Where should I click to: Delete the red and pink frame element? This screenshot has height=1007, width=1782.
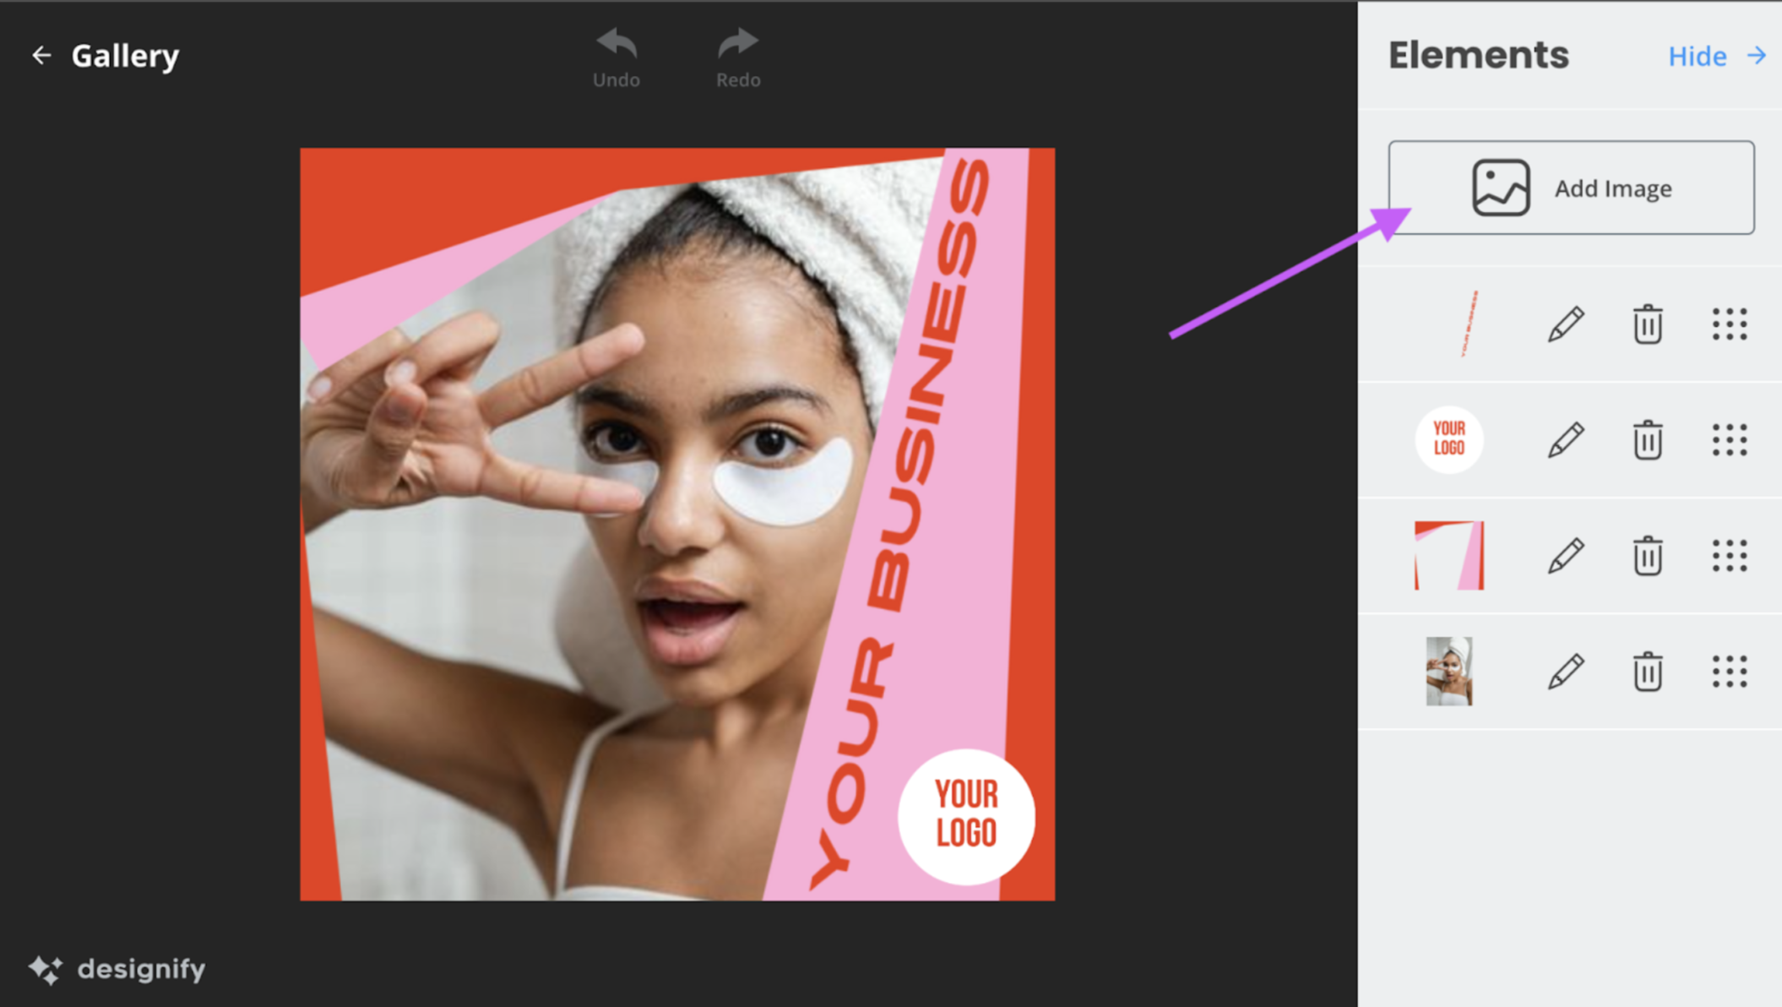[1647, 556]
